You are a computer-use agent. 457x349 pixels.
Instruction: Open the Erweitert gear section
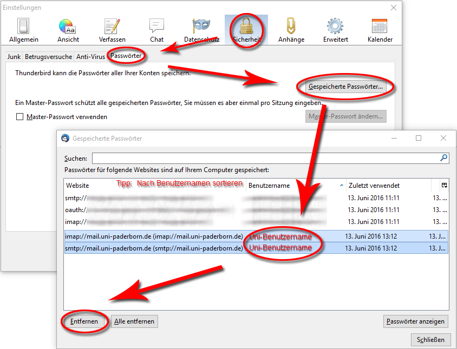336,30
